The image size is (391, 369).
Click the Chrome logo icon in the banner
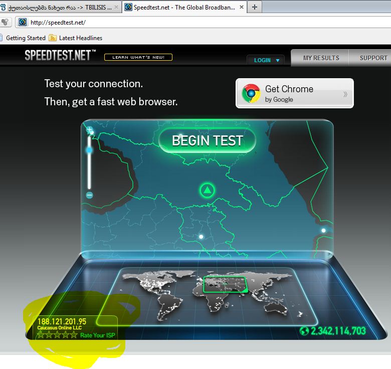pyautogui.click(x=251, y=93)
